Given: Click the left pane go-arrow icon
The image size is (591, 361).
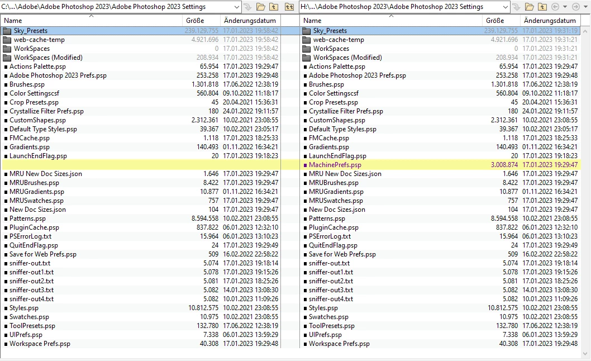Looking at the screenshot, I should tap(247, 7).
